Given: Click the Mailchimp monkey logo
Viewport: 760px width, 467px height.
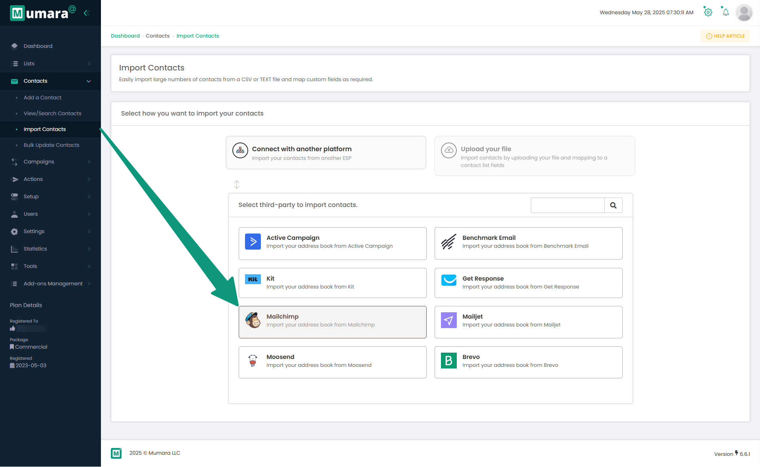Looking at the screenshot, I should click(253, 320).
